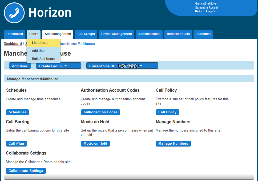Click the Collaborate Settings heading

point(26,153)
